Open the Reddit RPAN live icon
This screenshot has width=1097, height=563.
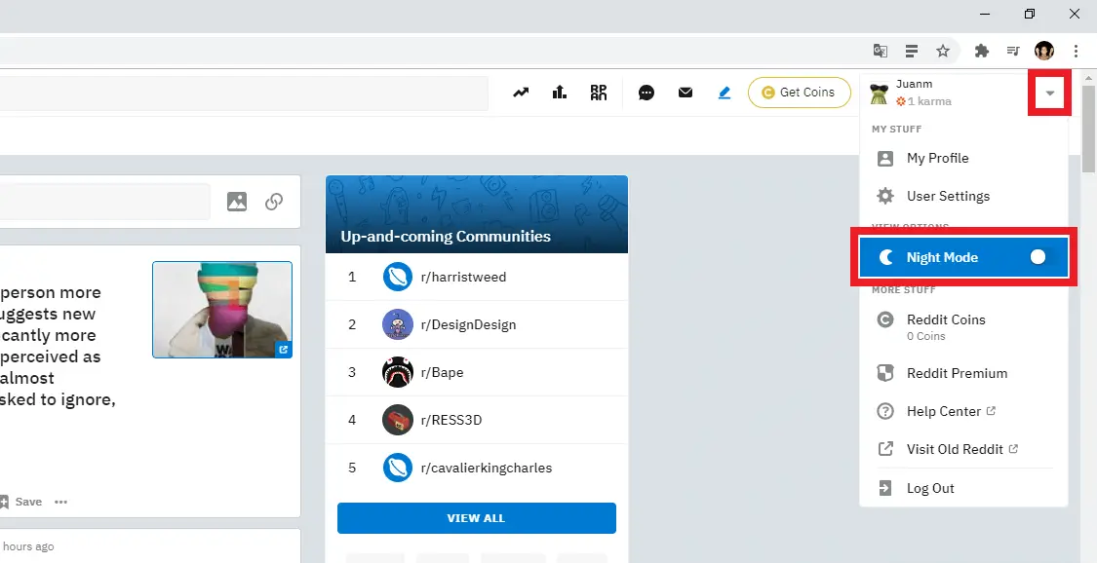tap(599, 93)
